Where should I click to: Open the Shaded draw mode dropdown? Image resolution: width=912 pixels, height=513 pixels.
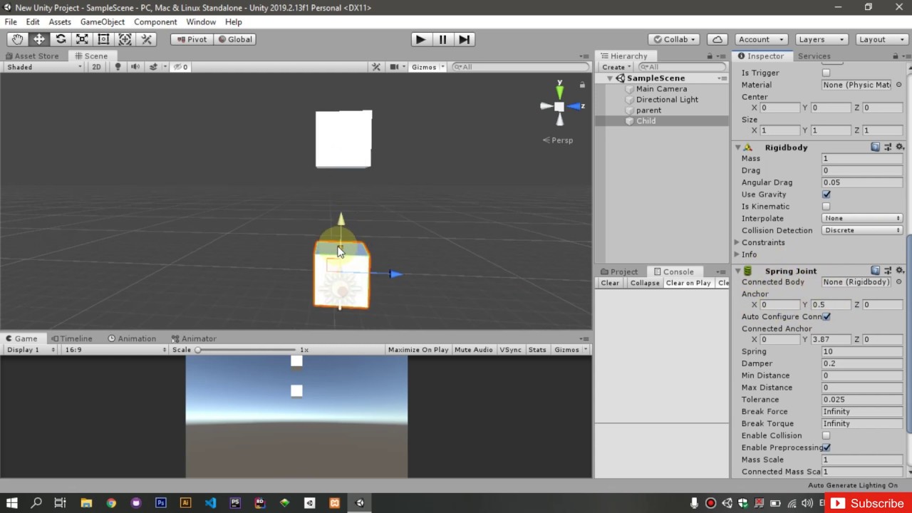(x=44, y=67)
